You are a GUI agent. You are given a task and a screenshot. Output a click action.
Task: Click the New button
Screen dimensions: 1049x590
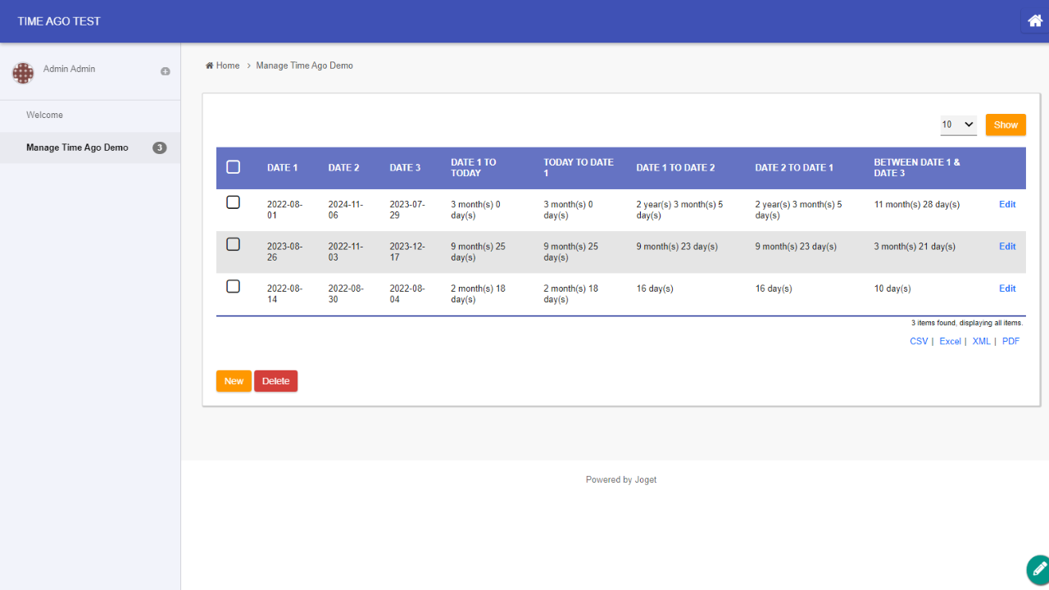pos(234,381)
